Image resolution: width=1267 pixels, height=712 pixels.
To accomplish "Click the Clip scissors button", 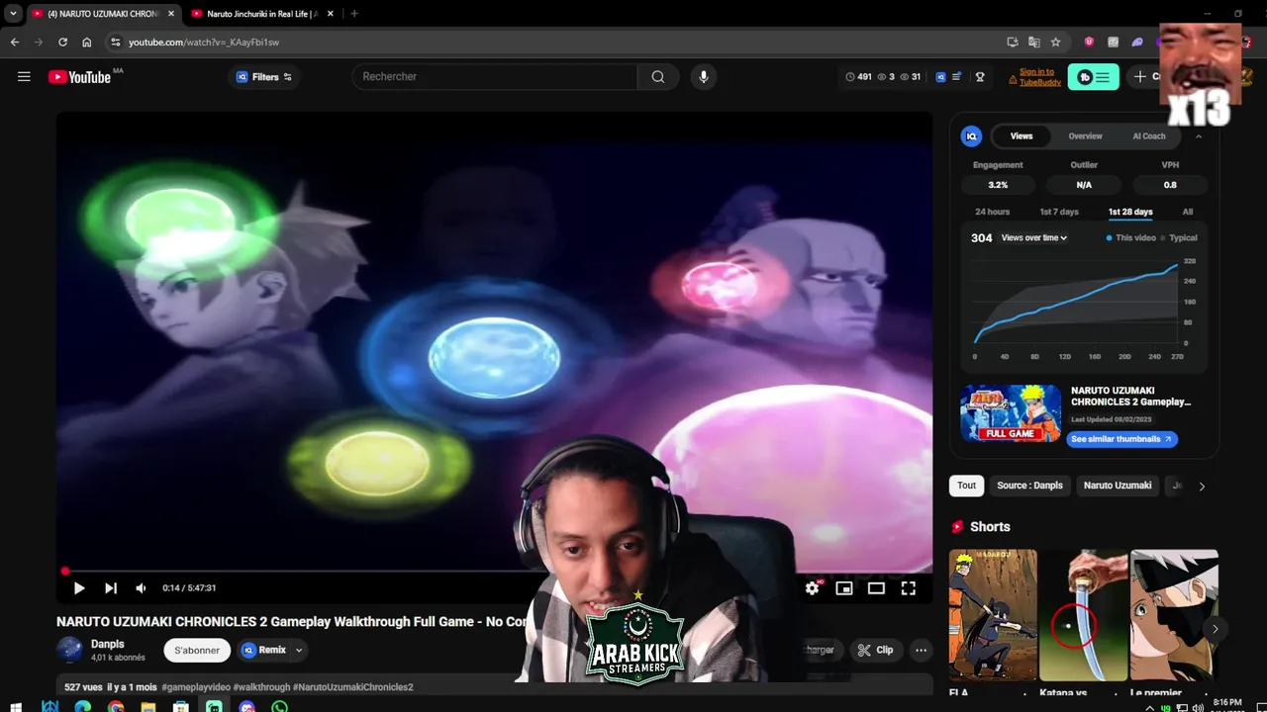I will click(x=876, y=650).
